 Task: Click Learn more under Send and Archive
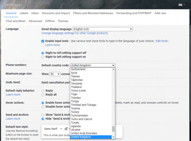(13, 119)
